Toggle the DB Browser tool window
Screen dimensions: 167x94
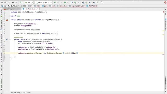tap(1, 25)
